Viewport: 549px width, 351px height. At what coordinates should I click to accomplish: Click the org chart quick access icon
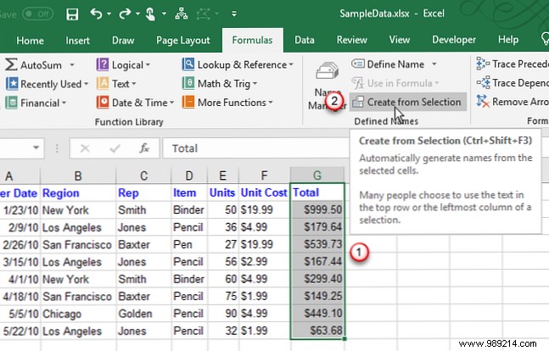181,14
